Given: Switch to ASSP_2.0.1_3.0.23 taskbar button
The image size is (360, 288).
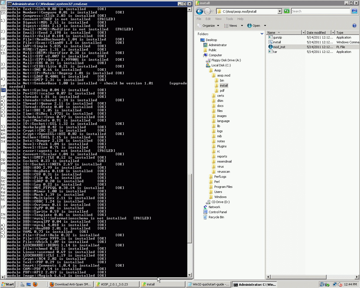Looking at the screenshot, I should point(116,284).
